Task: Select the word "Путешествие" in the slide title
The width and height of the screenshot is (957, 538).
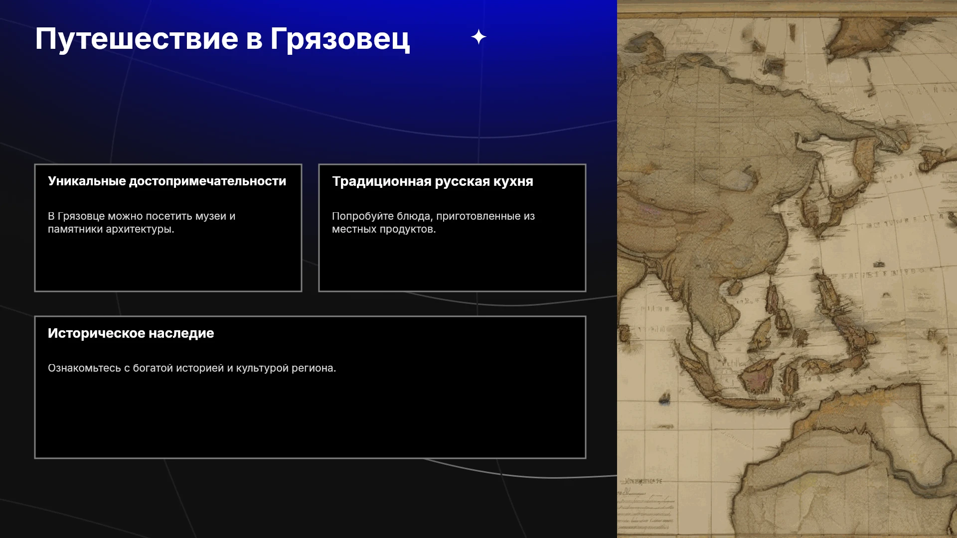Action: 137,39
